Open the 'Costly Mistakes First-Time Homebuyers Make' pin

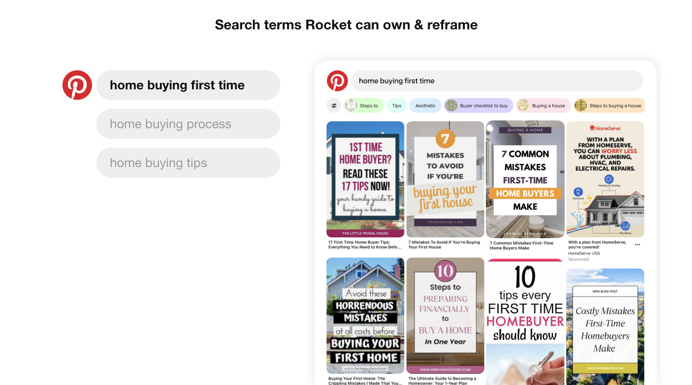point(605,327)
